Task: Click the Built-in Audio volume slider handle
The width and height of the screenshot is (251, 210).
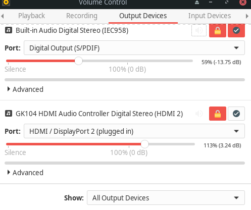Action: [78, 61]
